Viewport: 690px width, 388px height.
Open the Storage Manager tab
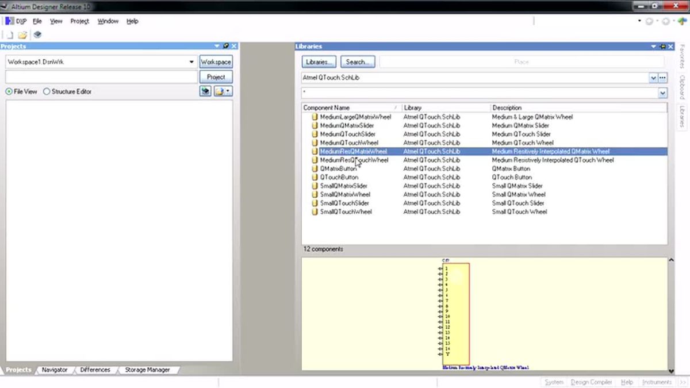point(148,370)
